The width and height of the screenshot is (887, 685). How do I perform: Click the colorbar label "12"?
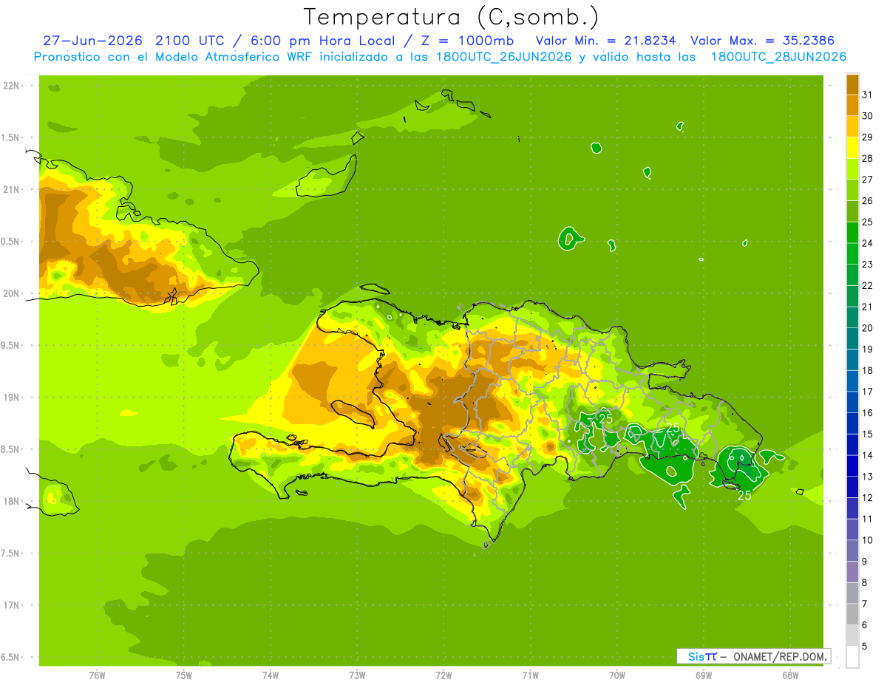coord(868,497)
